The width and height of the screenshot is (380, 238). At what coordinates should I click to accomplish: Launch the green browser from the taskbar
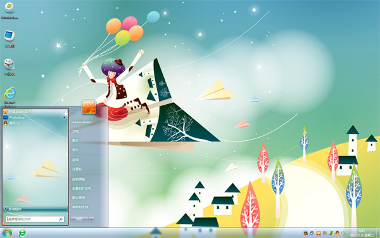click(23, 233)
